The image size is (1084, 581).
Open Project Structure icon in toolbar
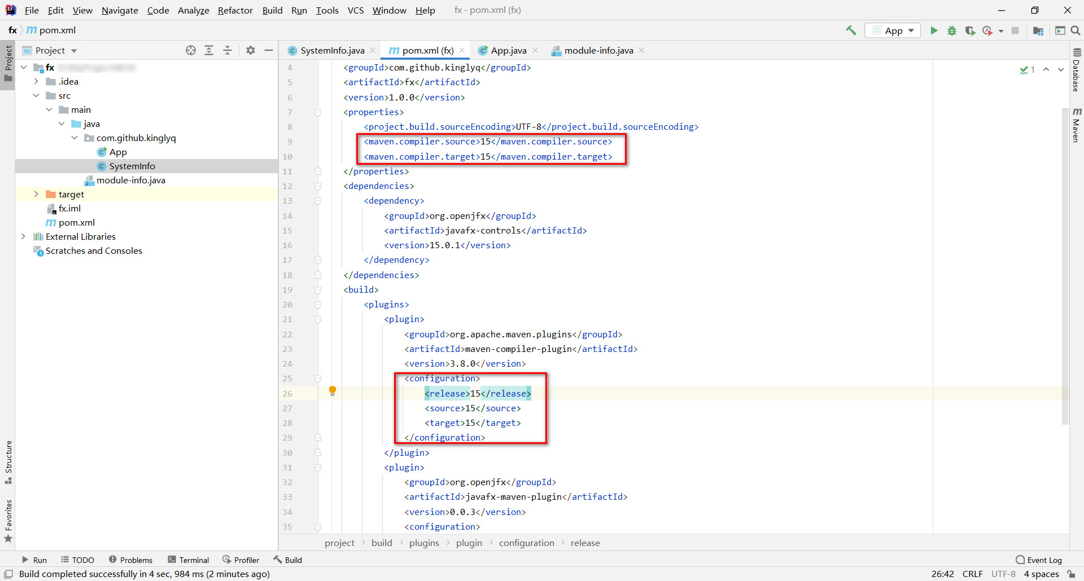1038,30
